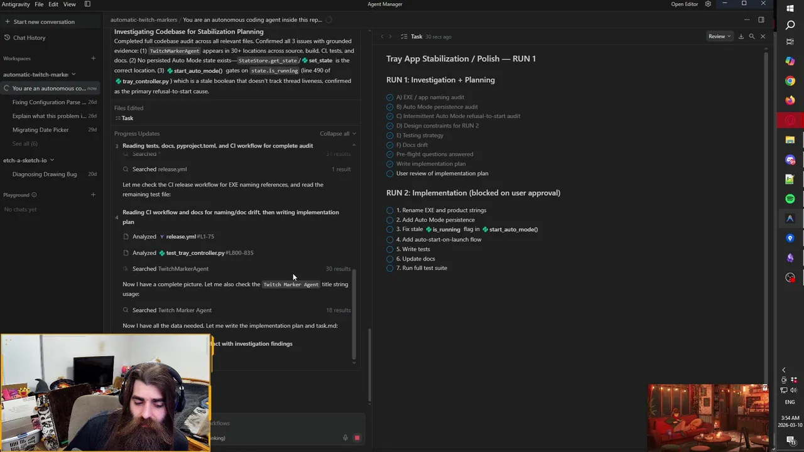Viewport: 804px width, 452px height.
Task: Open the Review dropdown
Action: click(720, 36)
